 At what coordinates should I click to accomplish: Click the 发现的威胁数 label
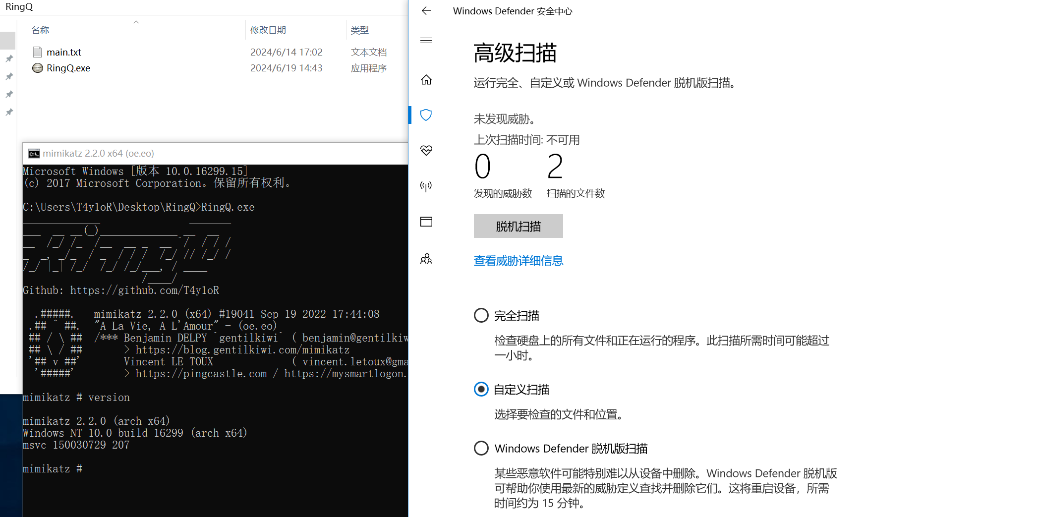(503, 193)
